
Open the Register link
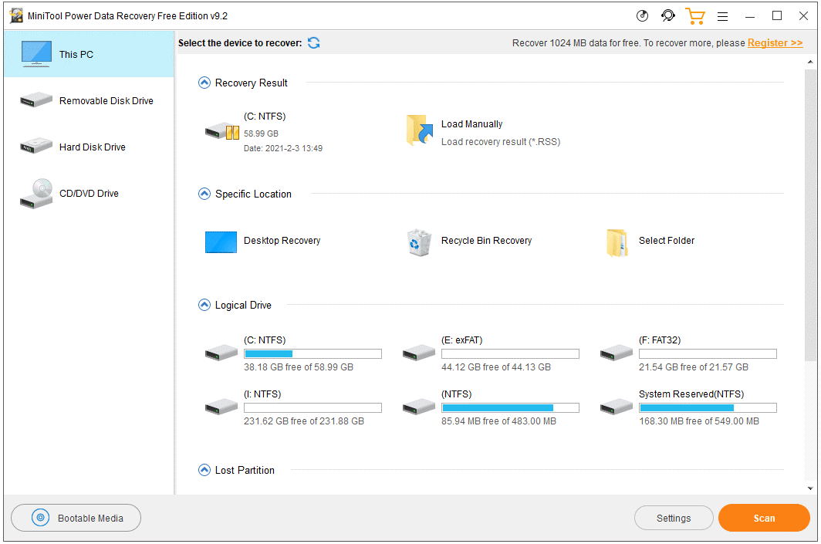[x=775, y=43]
